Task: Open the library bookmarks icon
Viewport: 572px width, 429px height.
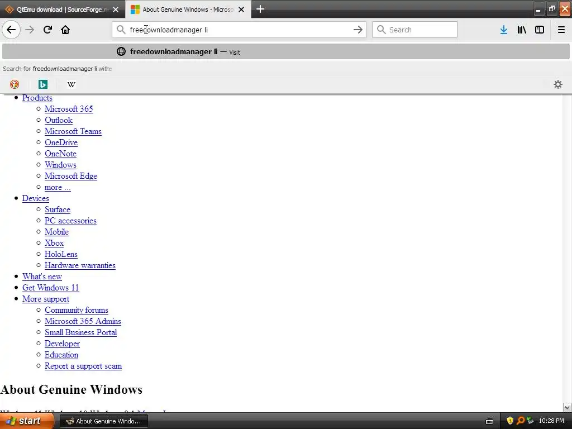Action: click(x=522, y=30)
